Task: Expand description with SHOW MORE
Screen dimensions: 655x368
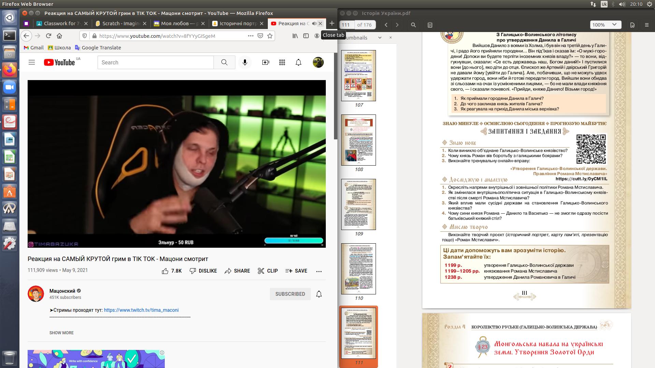Action: point(61,333)
